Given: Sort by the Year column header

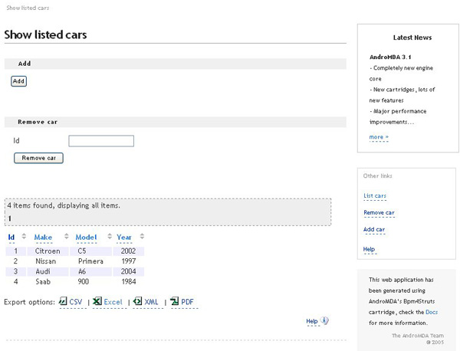Looking at the screenshot, I should click(124, 238).
